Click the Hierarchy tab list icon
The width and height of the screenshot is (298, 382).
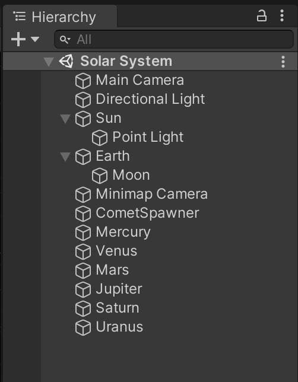coord(19,16)
